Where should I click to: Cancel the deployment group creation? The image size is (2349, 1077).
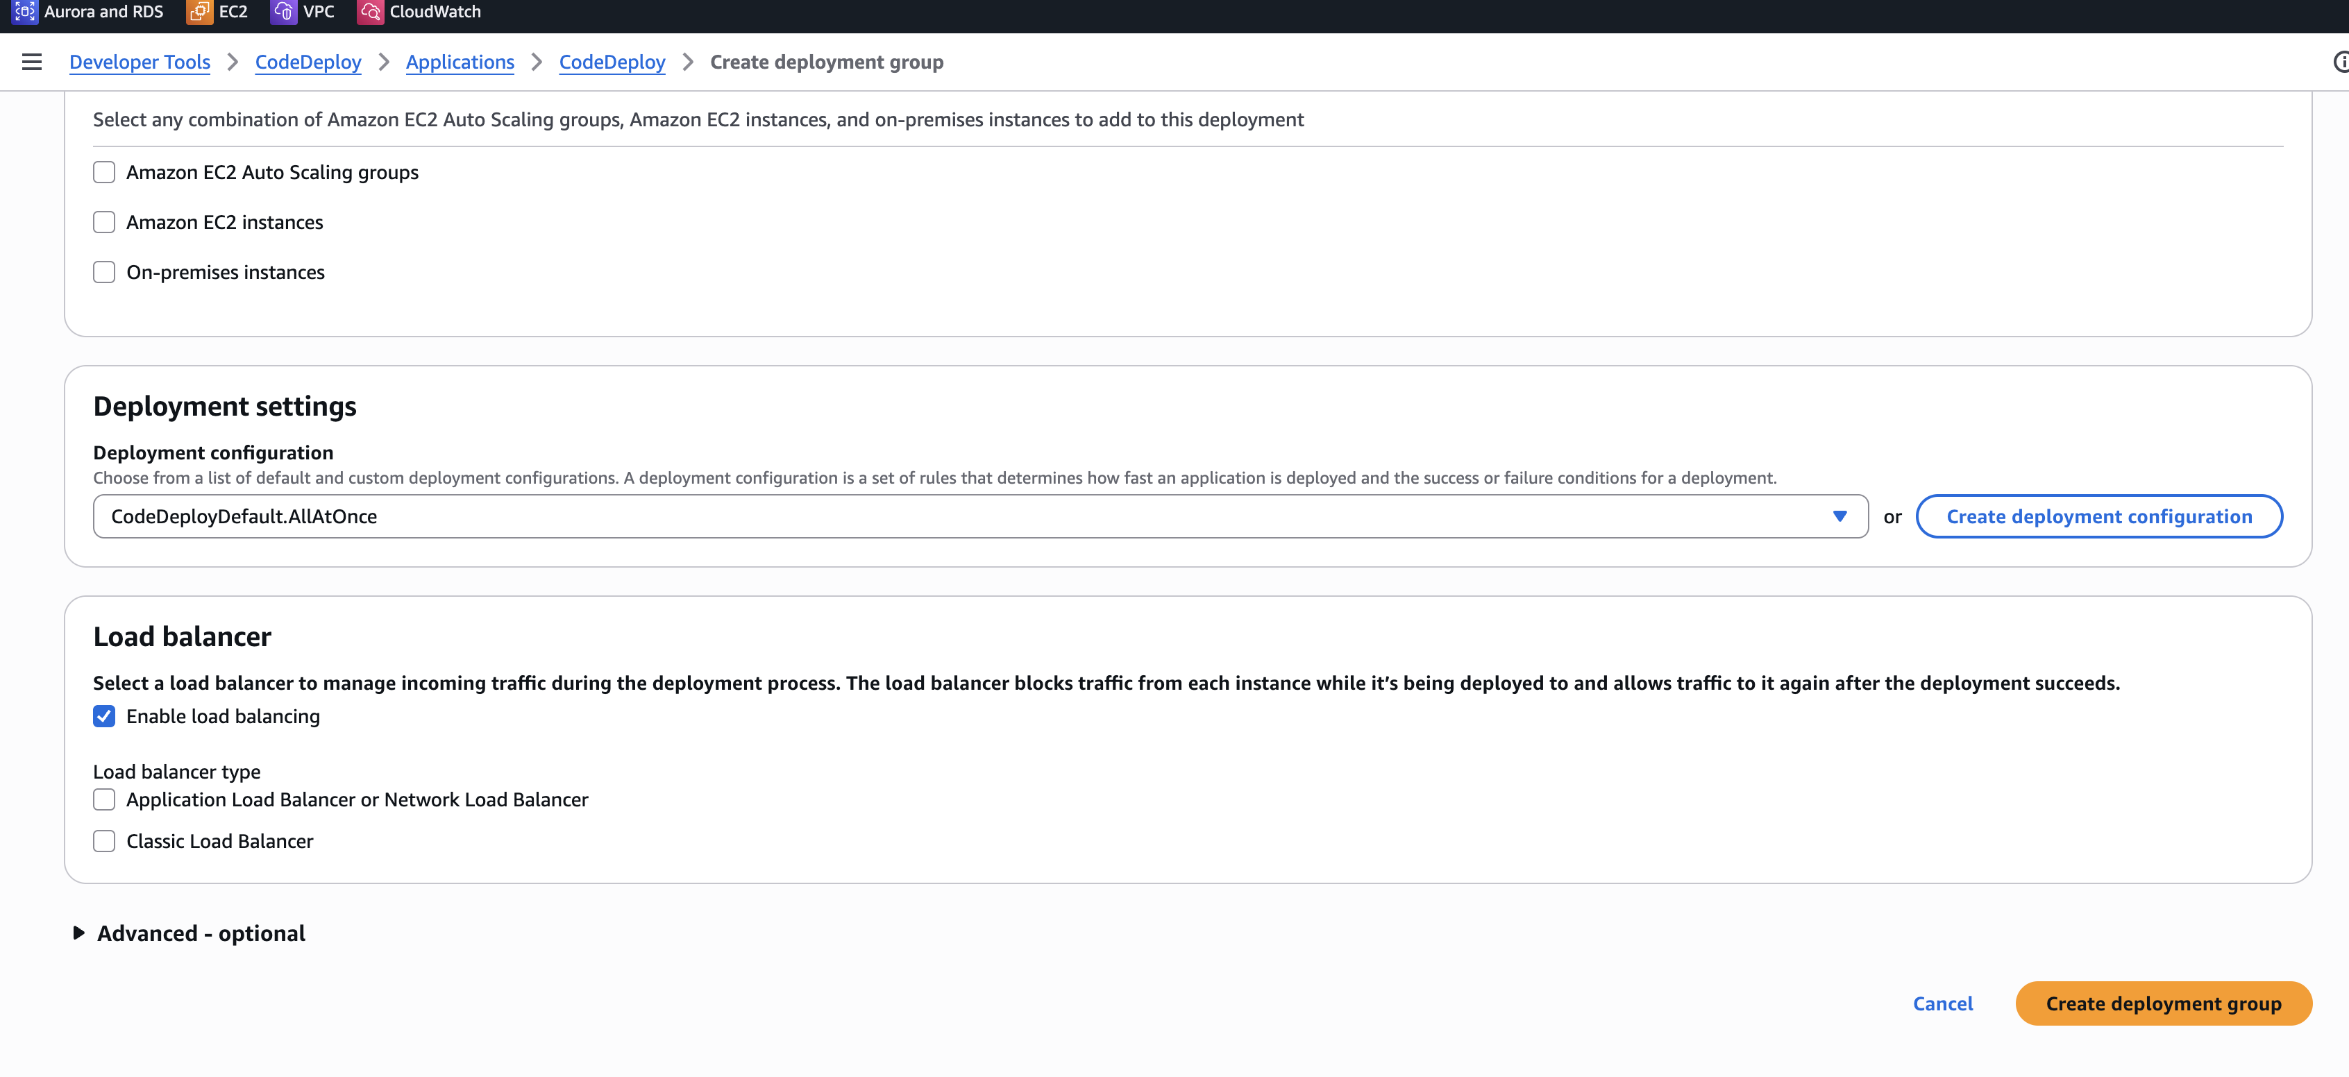[1942, 1004]
